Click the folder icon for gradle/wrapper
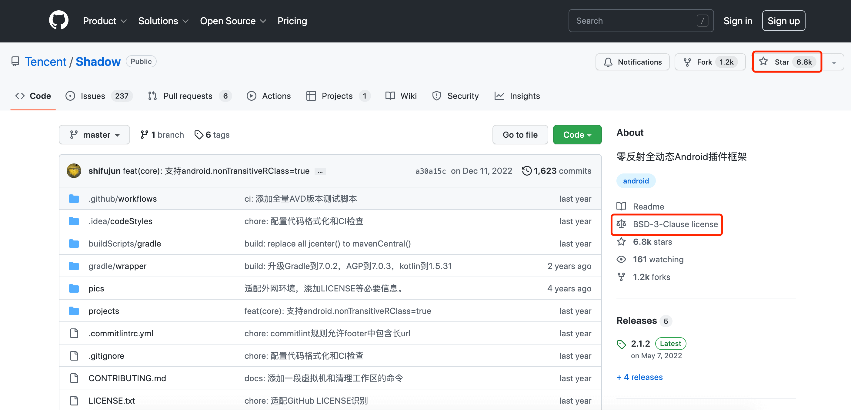 click(74, 266)
